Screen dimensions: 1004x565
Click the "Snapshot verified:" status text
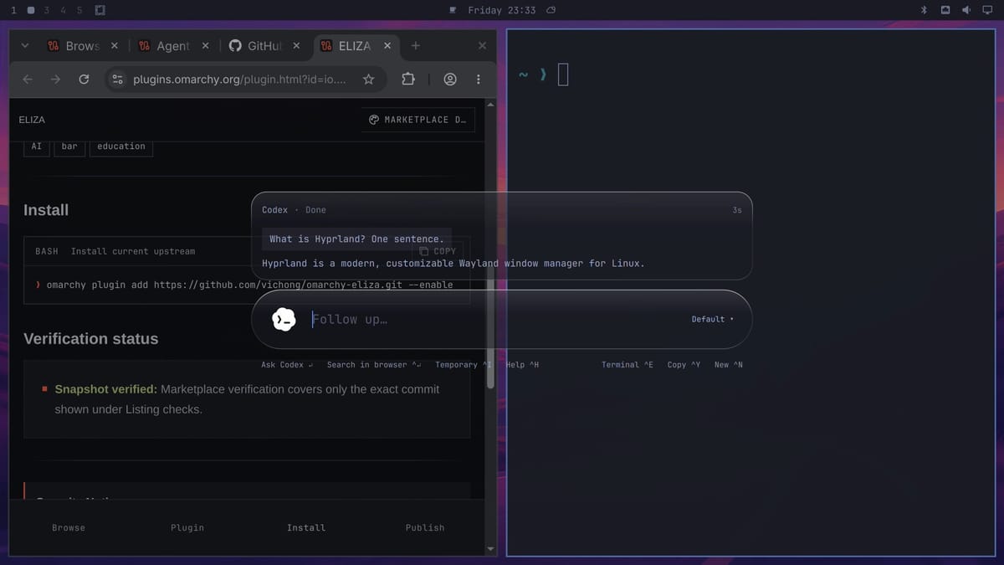tap(105, 389)
